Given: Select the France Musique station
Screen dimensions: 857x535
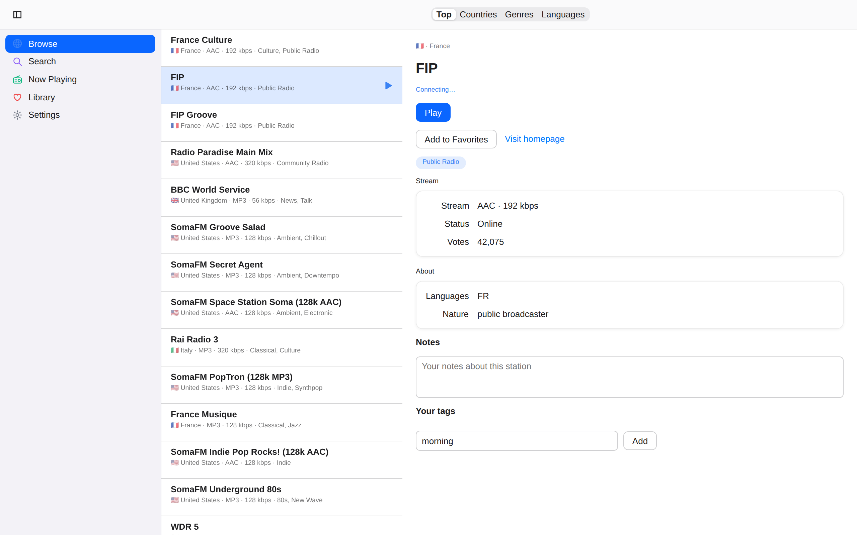Looking at the screenshot, I should [x=282, y=422].
